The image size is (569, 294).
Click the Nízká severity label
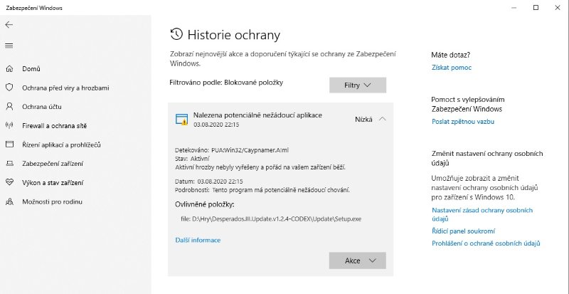point(363,119)
